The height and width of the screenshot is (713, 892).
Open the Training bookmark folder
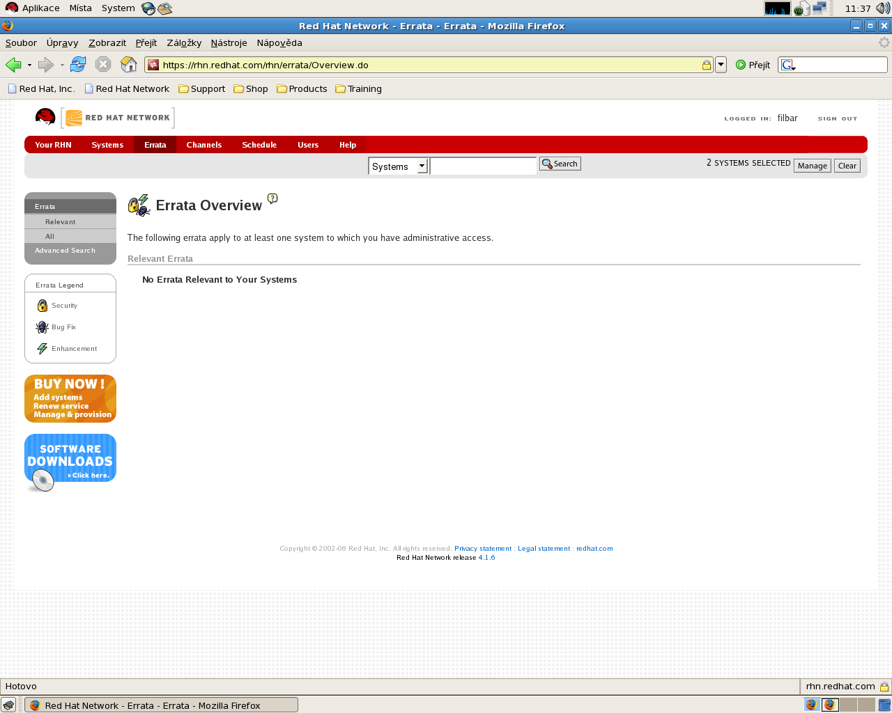tap(358, 88)
